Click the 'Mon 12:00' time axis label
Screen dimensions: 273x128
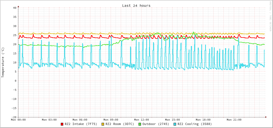[x=142, y=120]
